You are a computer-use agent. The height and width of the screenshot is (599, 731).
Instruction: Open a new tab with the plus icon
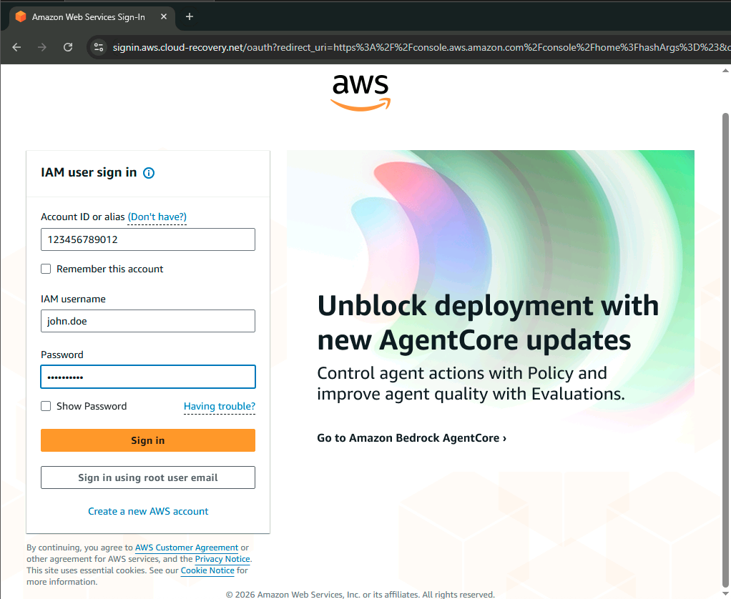tap(190, 16)
